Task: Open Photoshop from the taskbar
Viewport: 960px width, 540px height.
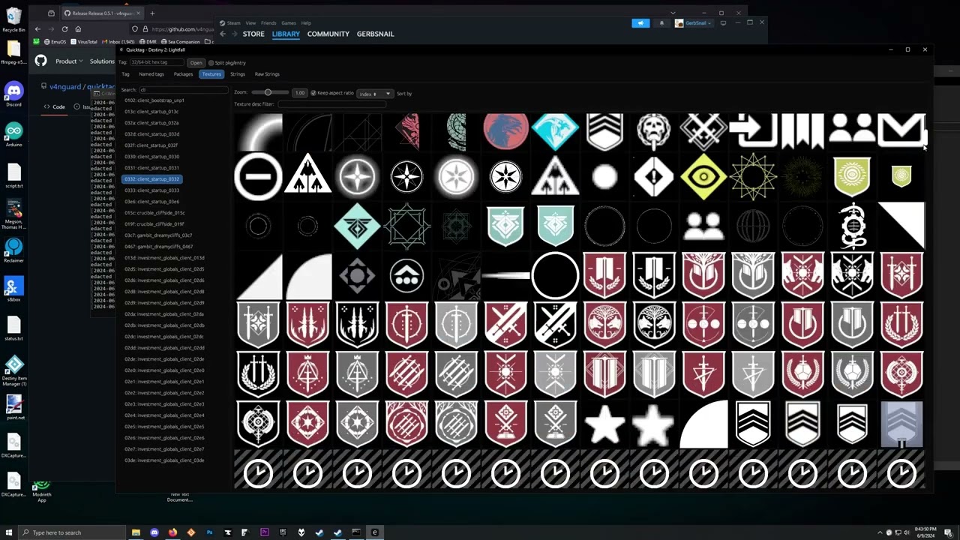Action: 209,532
